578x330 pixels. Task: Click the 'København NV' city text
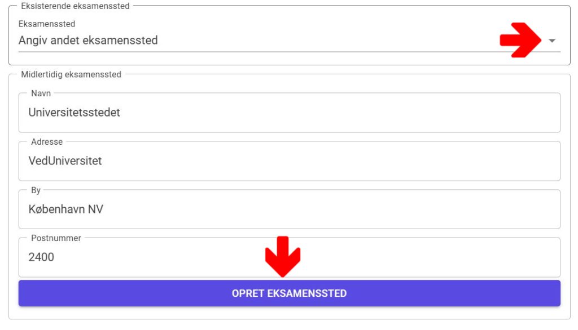click(x=65, y=209)
